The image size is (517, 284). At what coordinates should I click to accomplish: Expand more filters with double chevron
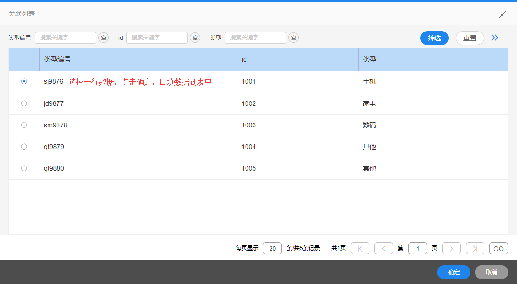click(495, 38)
